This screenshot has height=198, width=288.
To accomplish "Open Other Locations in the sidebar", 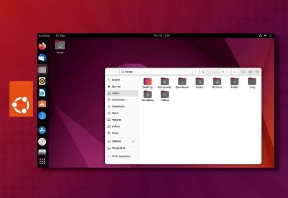I will click(121, 156).
